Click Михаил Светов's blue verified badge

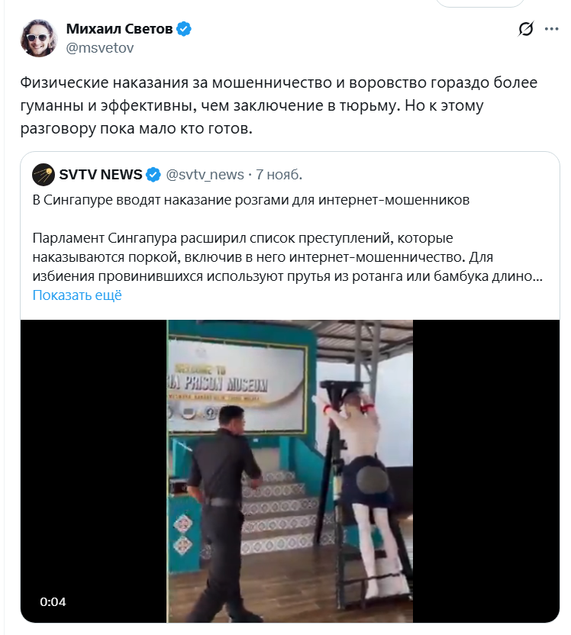tap(184, 29)
